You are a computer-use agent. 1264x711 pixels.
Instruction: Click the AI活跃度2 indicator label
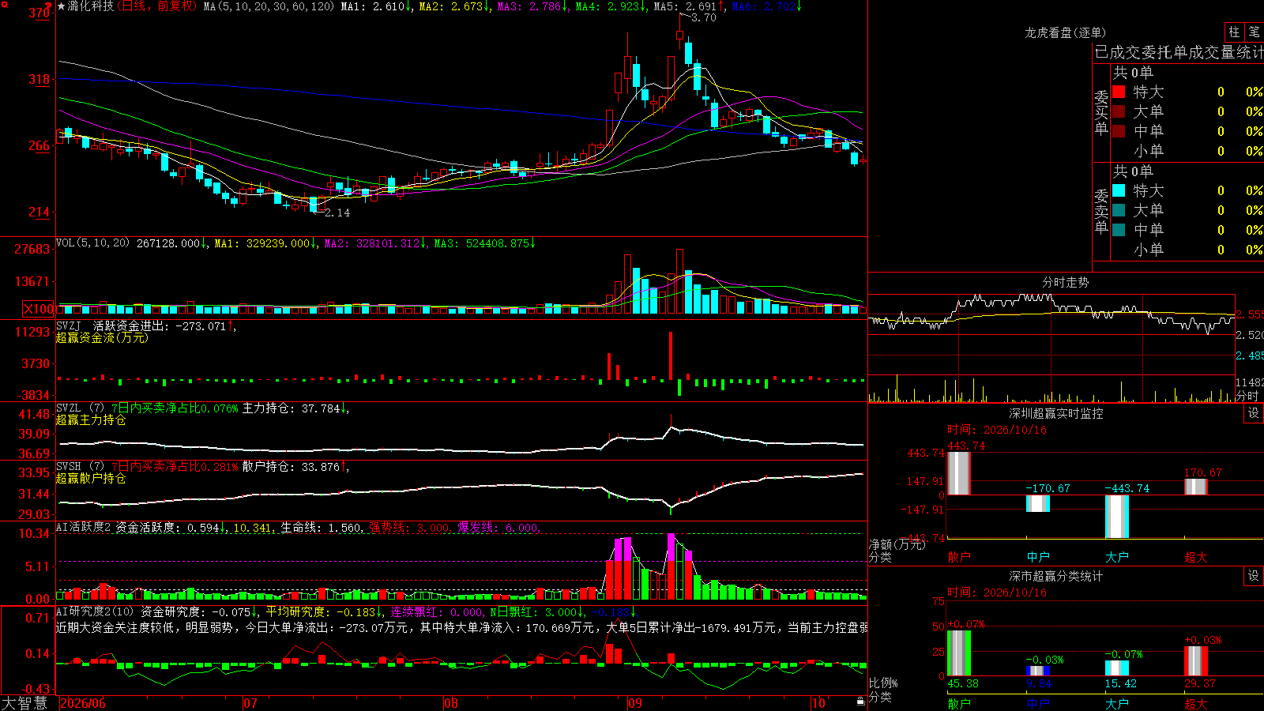pyautogui.click(x=84, y=527)
